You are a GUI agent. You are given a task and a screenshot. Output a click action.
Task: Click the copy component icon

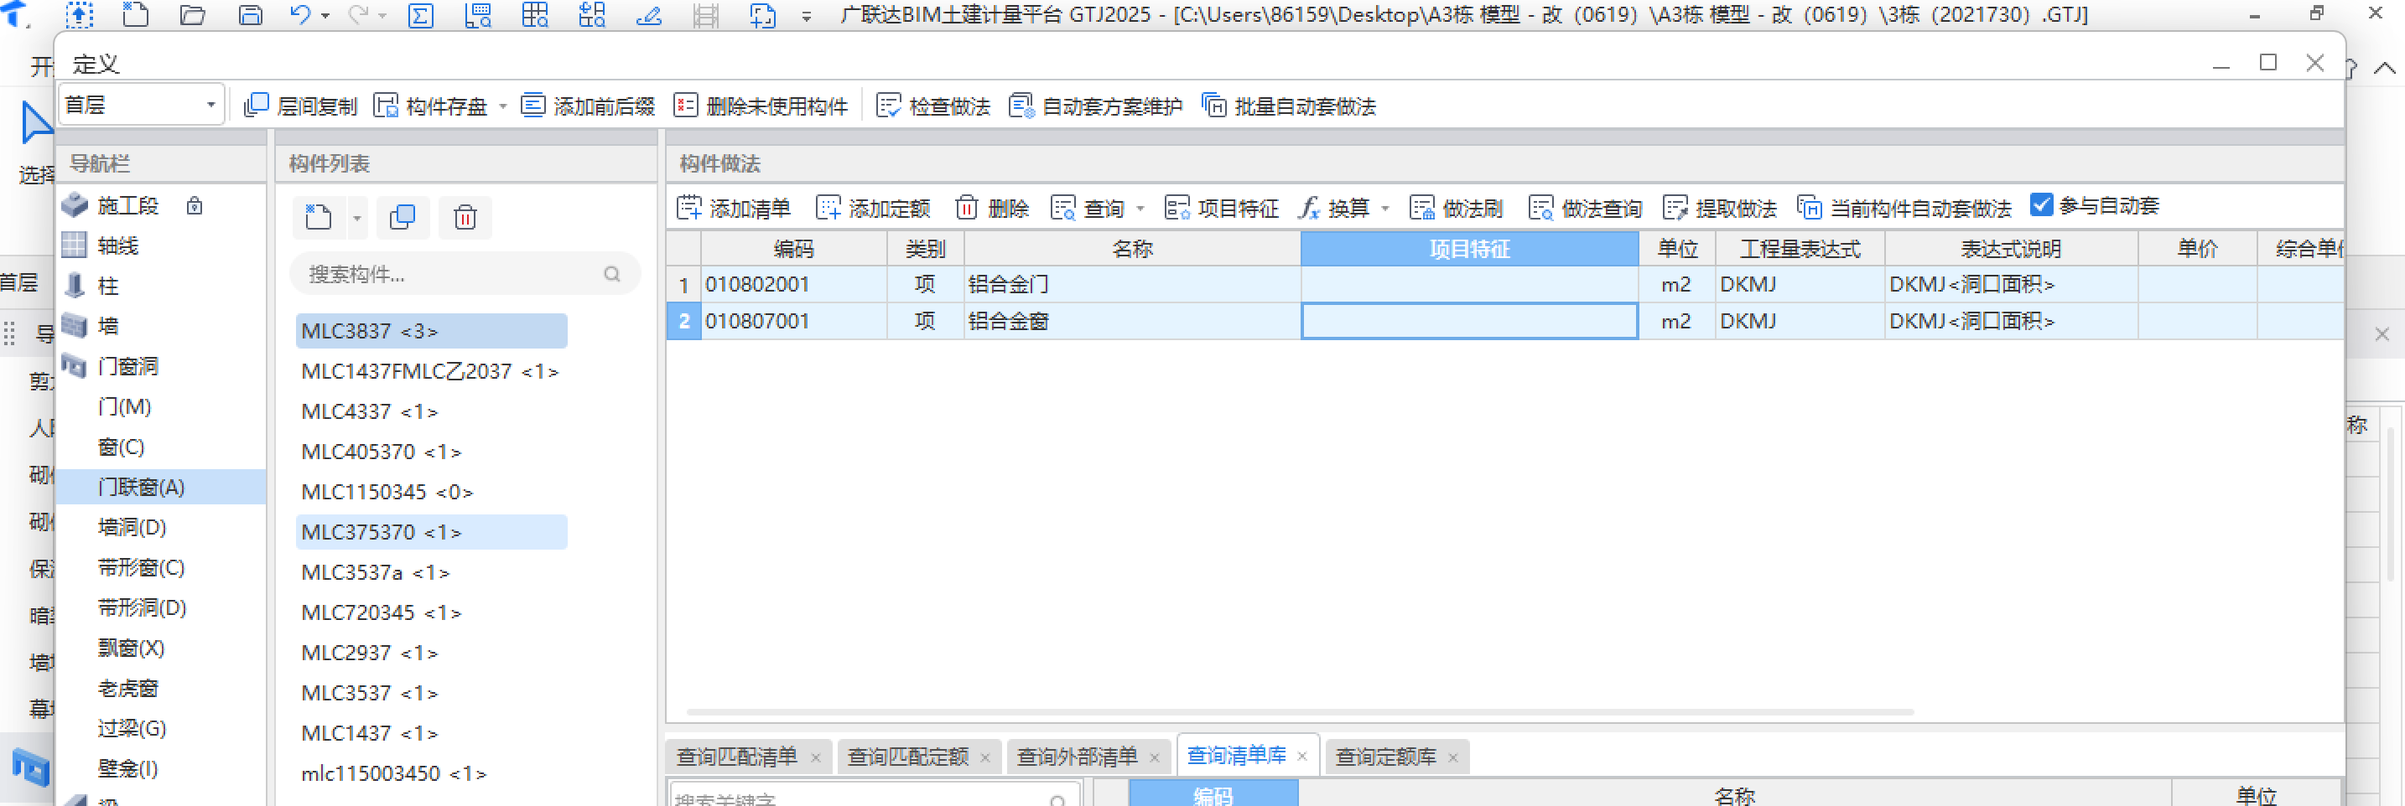[403, 216]
